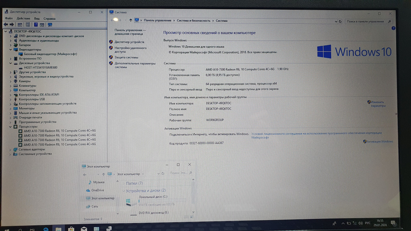Viewport: 411px width, 231px height.
Task: Expand the Сетевые адаптеры category
Action: (x=11, y=149)
